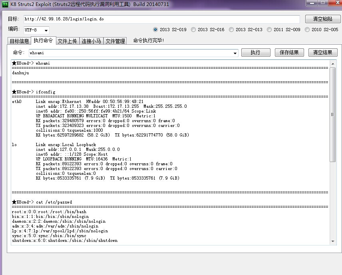Screen dimensions: 342x275
Task: Click the target URL input field
Action: (x=162, y=19)
